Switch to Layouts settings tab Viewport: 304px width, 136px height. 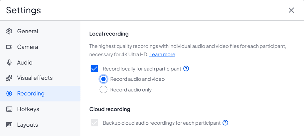tap(40, 125)
